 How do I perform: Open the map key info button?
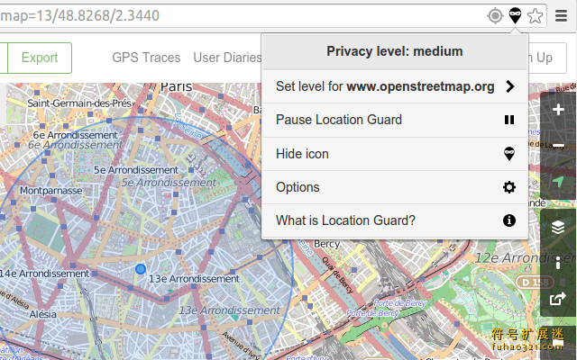pos(558,263)
